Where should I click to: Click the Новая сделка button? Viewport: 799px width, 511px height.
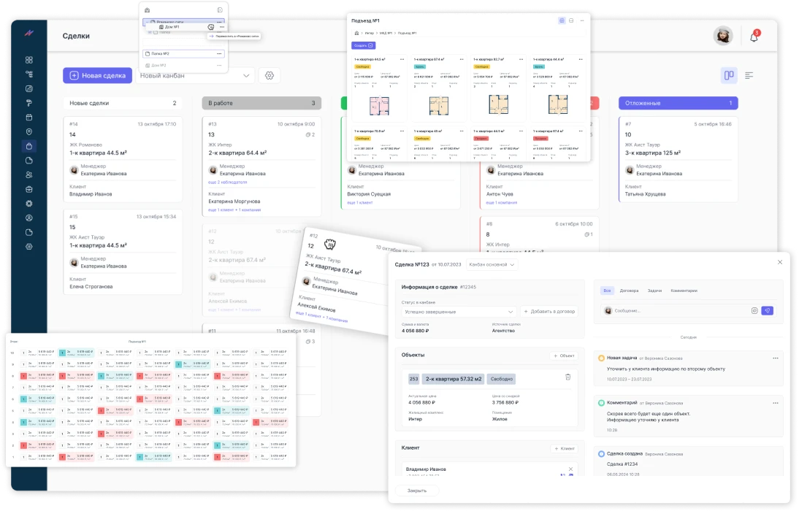click(x=98, y=75)
